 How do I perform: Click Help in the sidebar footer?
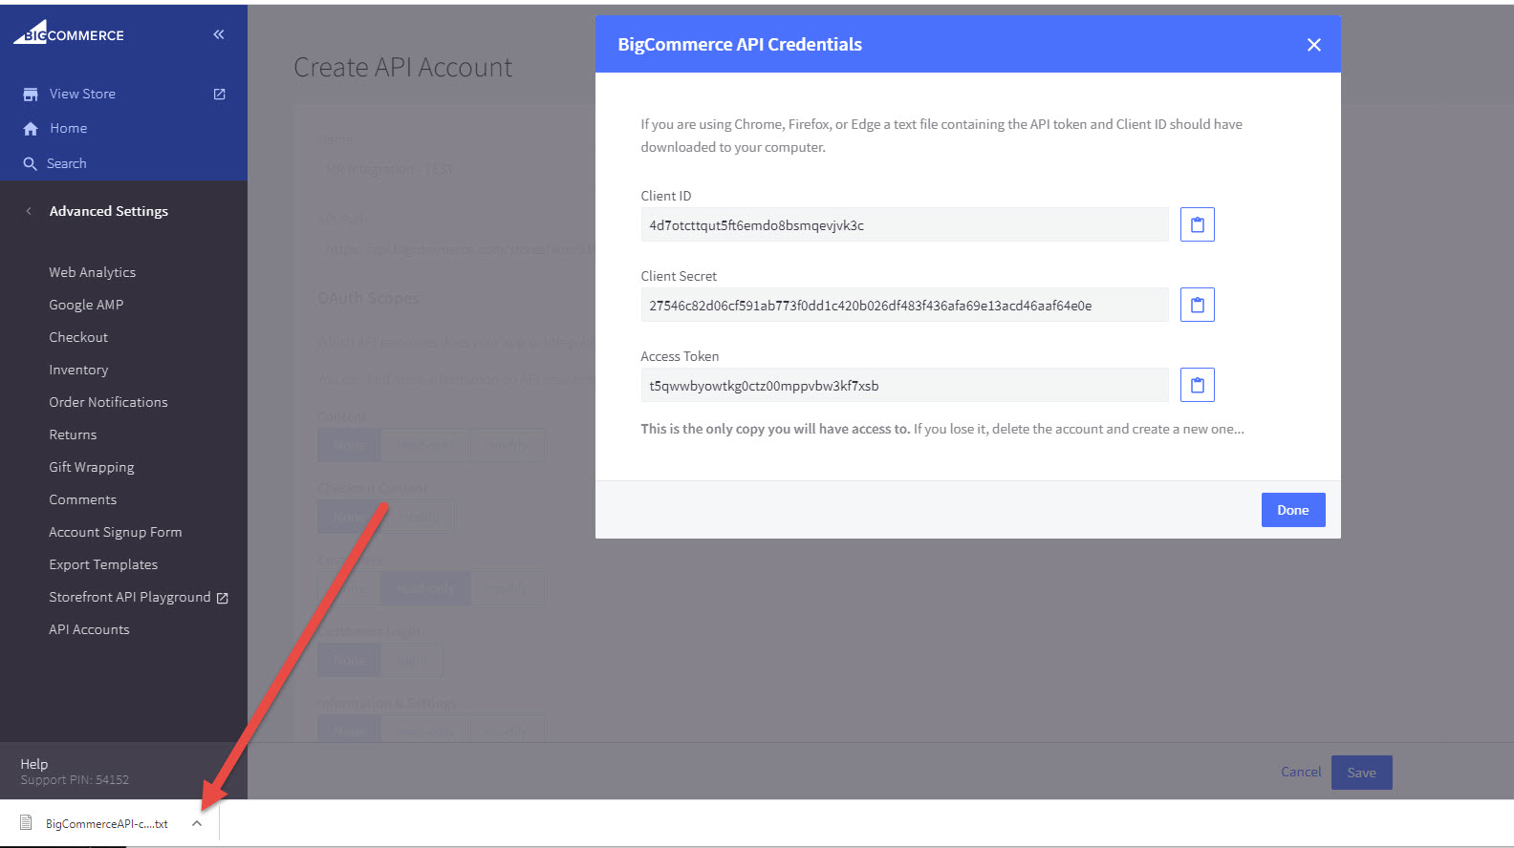coord(34,764)
